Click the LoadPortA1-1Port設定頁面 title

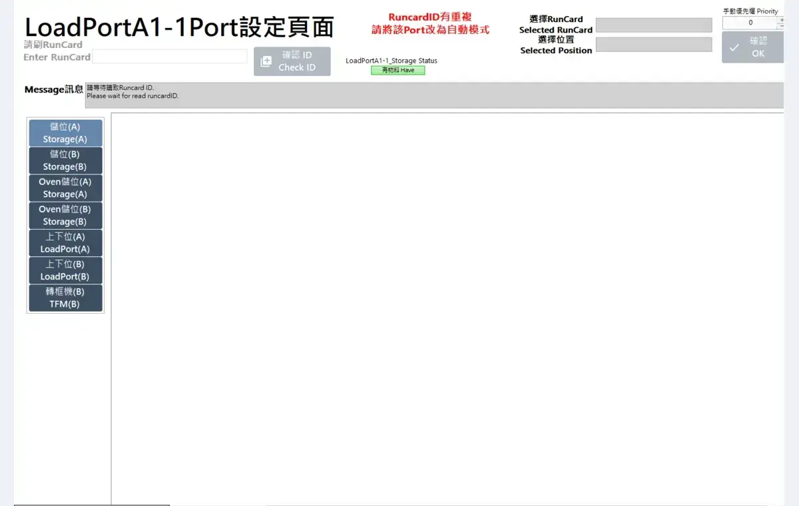tap(179, 27)
